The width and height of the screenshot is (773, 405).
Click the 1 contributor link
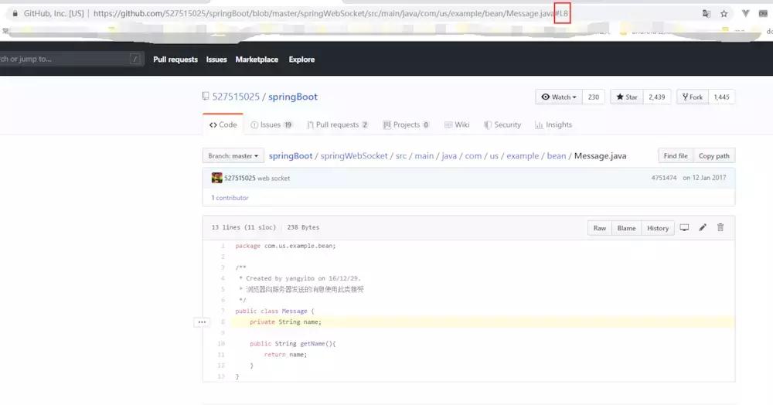coord(230,198)
